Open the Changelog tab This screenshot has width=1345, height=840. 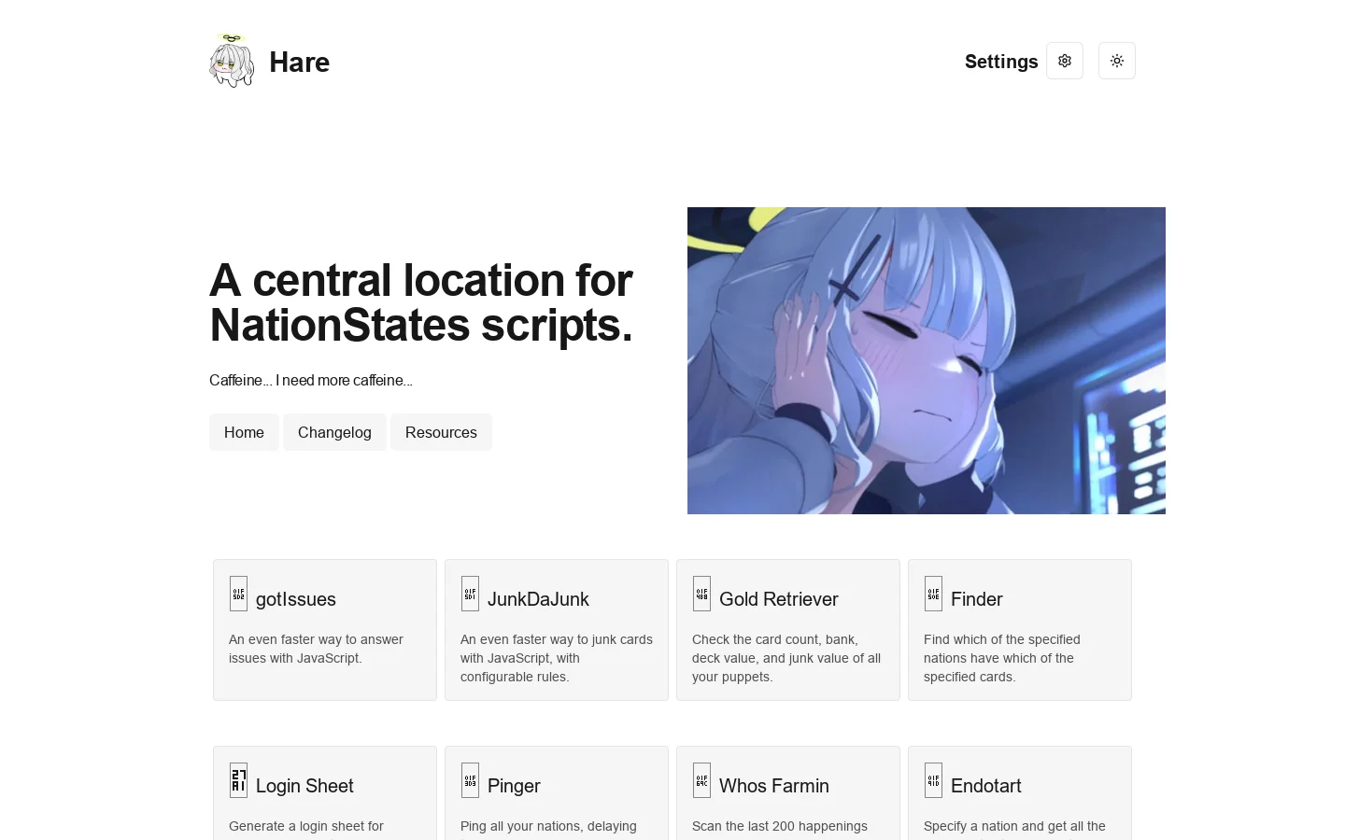(334, 432)
